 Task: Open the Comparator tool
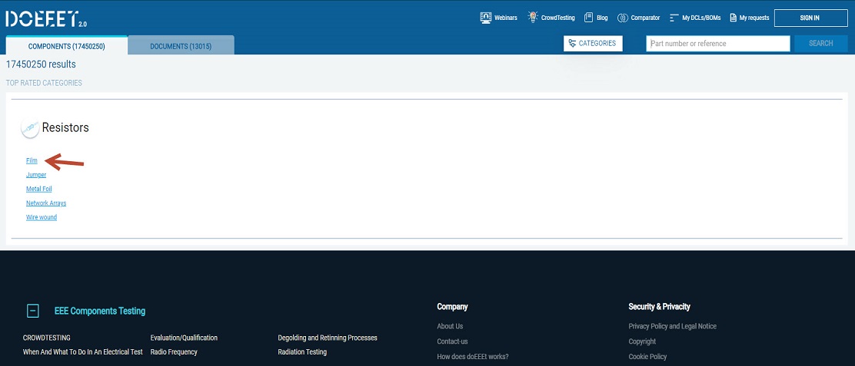point(645,18)
